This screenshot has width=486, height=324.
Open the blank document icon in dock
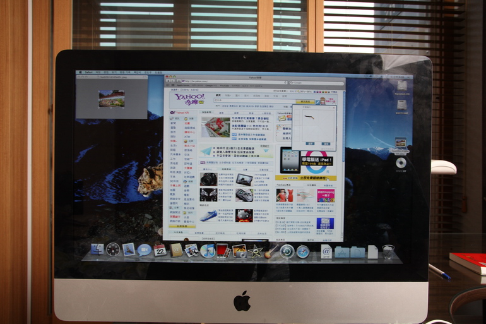pos(373,252)
